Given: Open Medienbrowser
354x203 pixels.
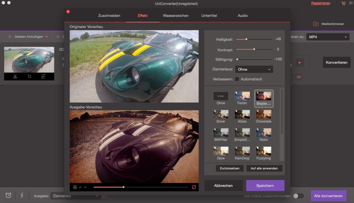Looking at the screenshot, I should tap(328, 24).
